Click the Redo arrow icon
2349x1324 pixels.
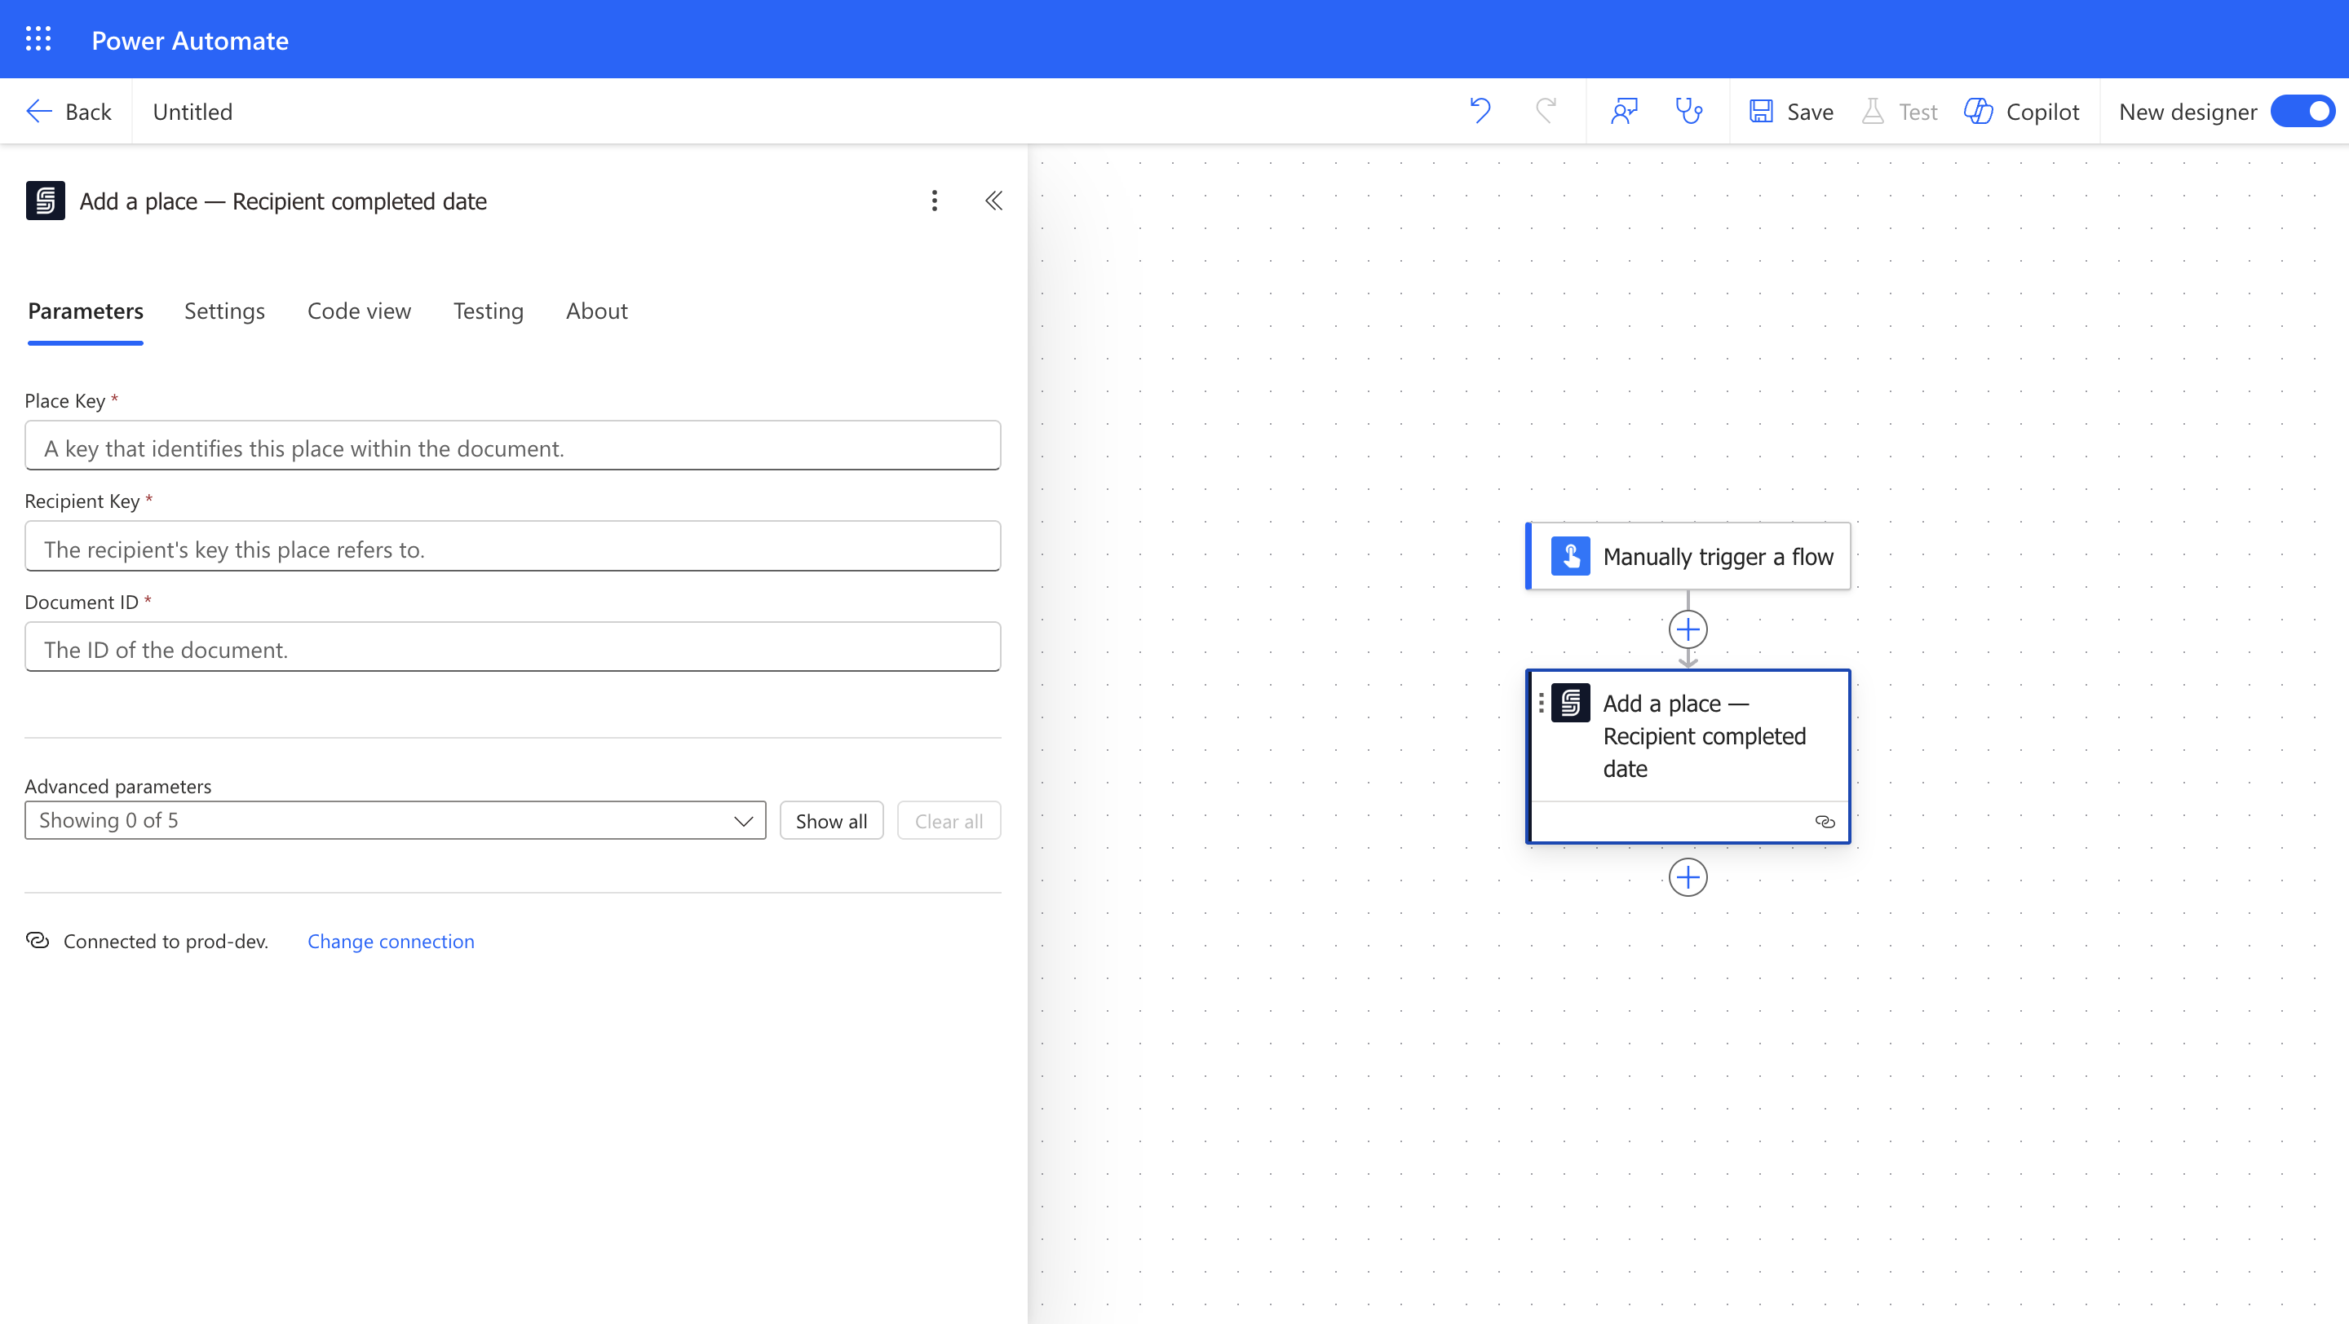pyautogui.click(x=1546, y=111)
